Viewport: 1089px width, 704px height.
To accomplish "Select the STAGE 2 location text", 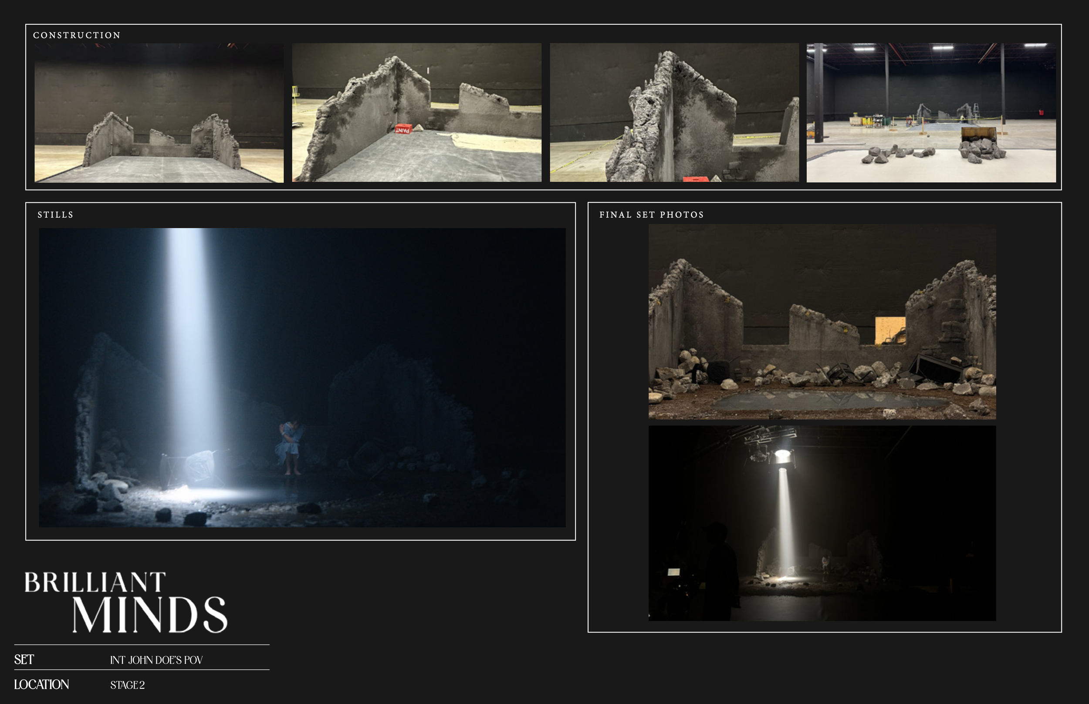I will point(127,685).
